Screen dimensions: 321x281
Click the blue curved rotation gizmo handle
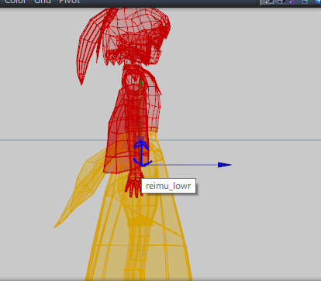coord(141,154)
